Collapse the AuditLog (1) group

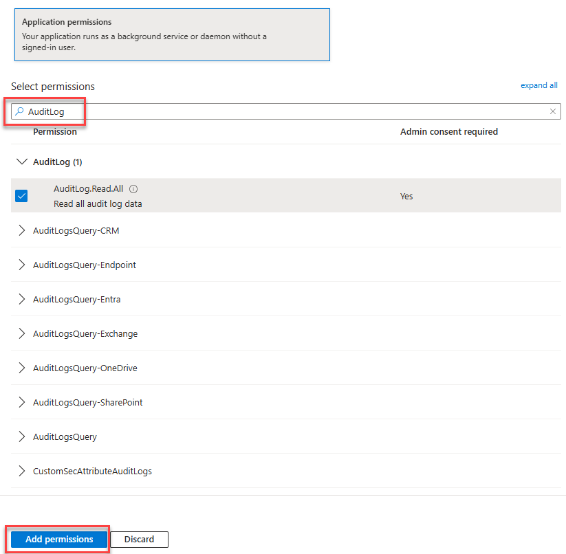coord(21,162)
